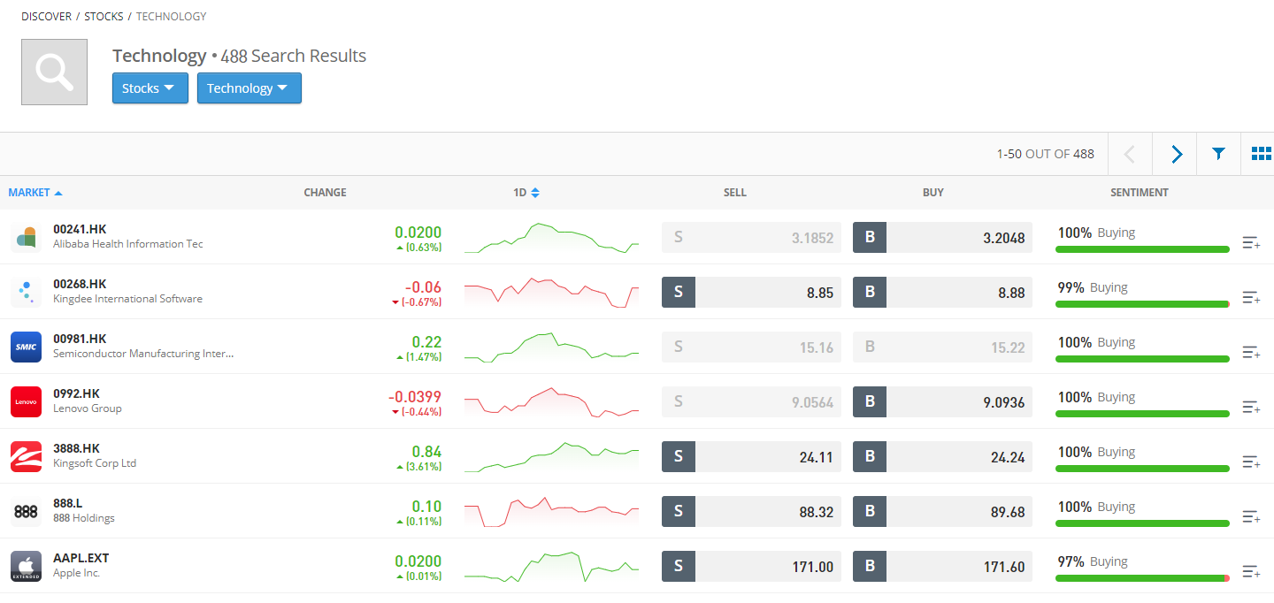Switch to grid view layout

coord(1261,154)
